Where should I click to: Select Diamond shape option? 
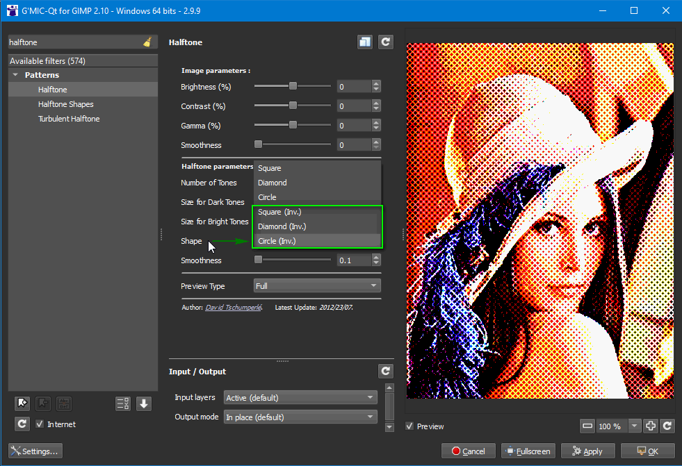coord(317,183)
